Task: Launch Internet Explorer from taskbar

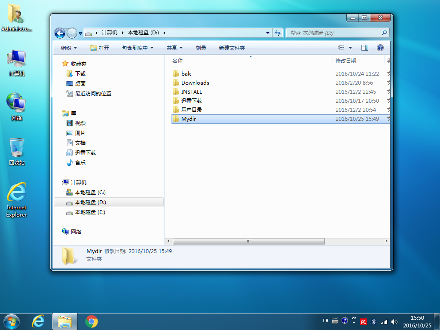Action: 38,321
